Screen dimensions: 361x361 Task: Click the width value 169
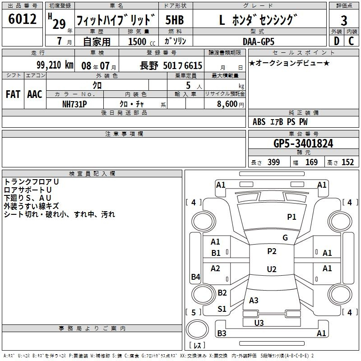pyautogui.click(x=311, y=162)
